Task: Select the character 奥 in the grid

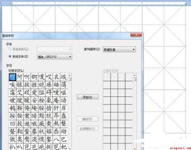Action: pyautogui.click(x=20, y=139)
